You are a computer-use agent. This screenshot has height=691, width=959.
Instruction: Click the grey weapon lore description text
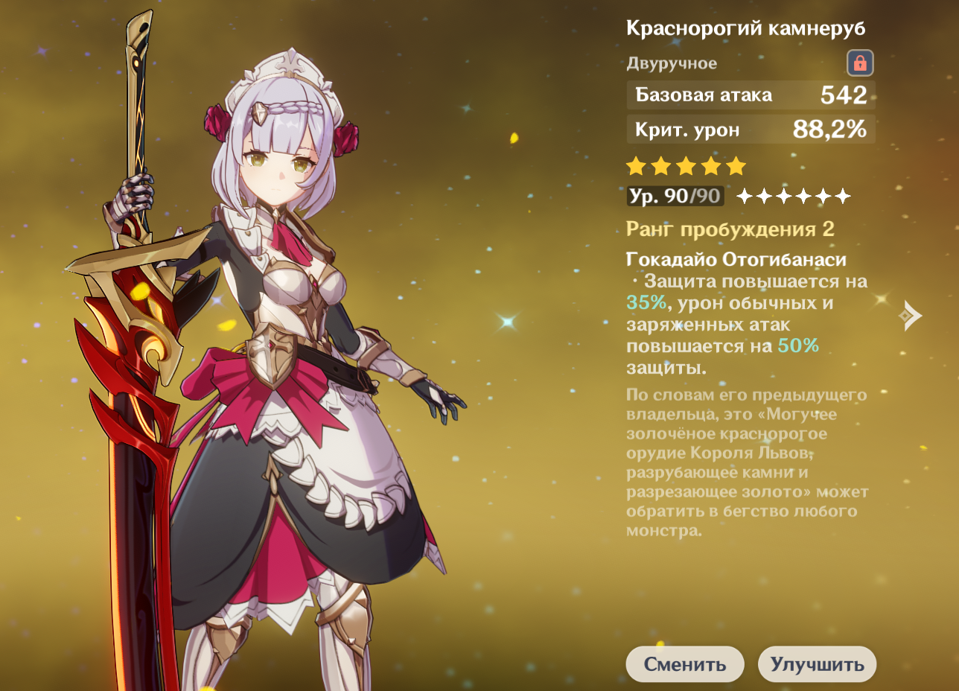click(748, 462)
